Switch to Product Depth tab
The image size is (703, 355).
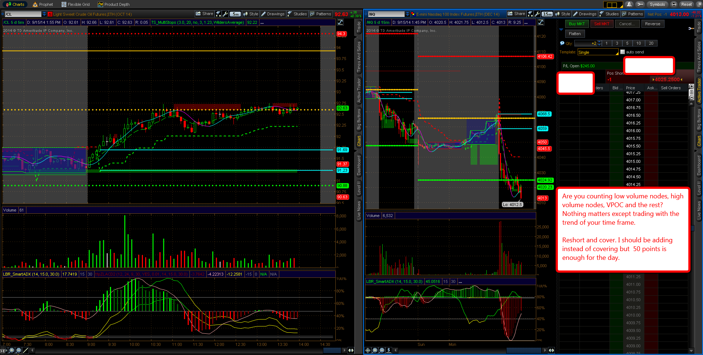[x=114, y=4]
